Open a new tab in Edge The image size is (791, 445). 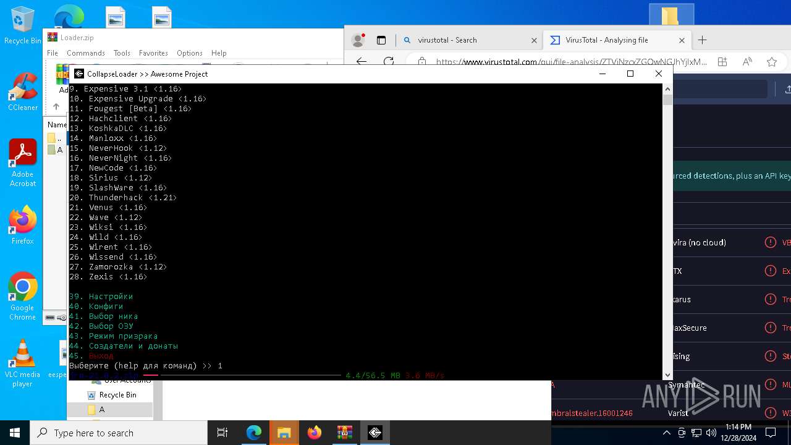pos(702,40)
